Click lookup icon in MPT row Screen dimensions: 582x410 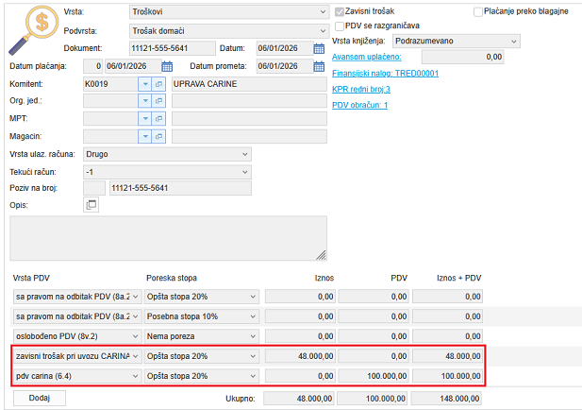(x=159, y=119)
